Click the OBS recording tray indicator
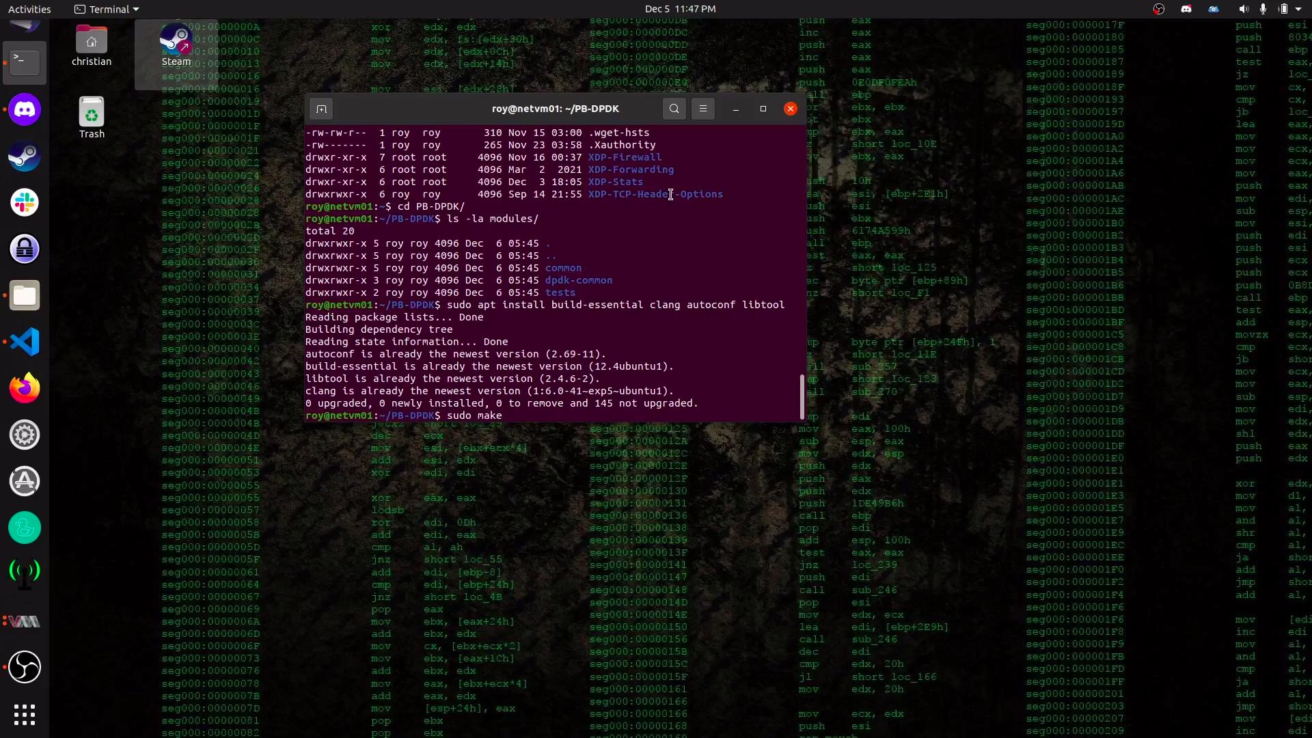 pyautogui.click(x=1158, y=9)
